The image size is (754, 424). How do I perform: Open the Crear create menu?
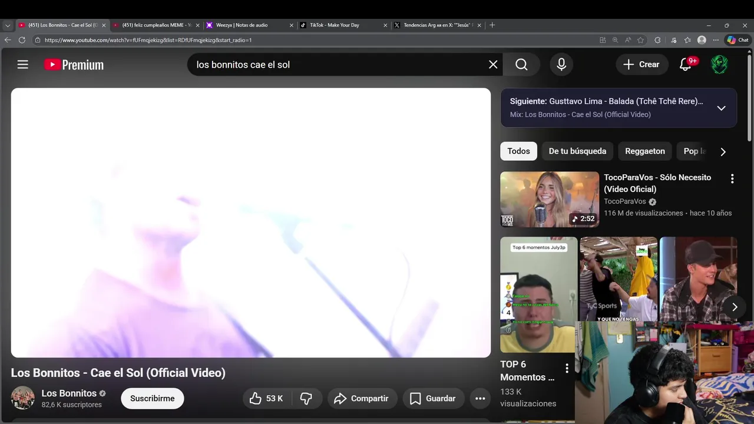click(x=641, y=65)
